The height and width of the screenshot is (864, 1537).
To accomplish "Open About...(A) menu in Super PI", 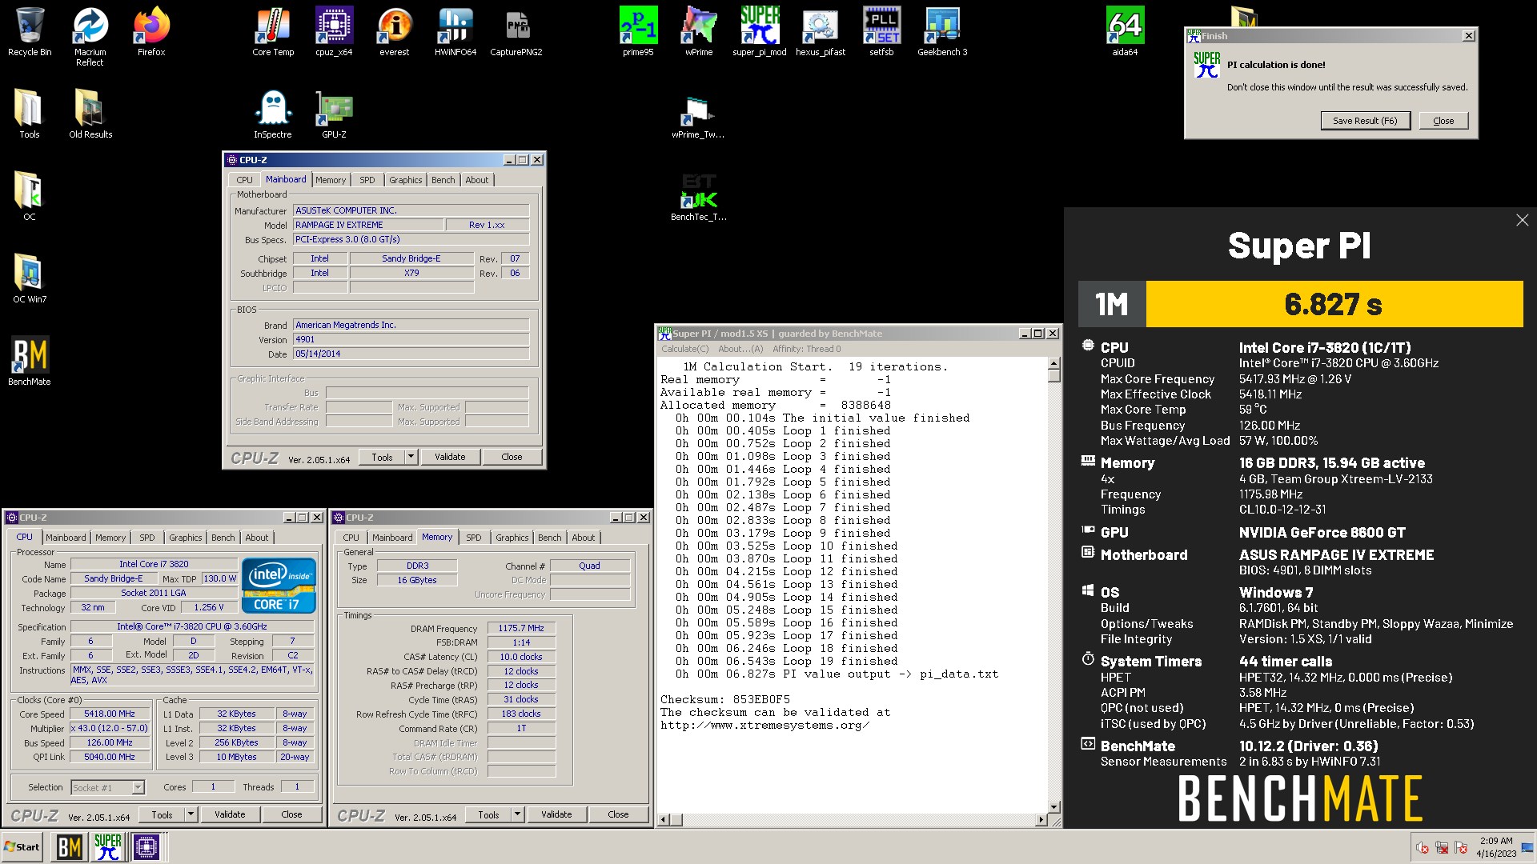I will point(740,349).
